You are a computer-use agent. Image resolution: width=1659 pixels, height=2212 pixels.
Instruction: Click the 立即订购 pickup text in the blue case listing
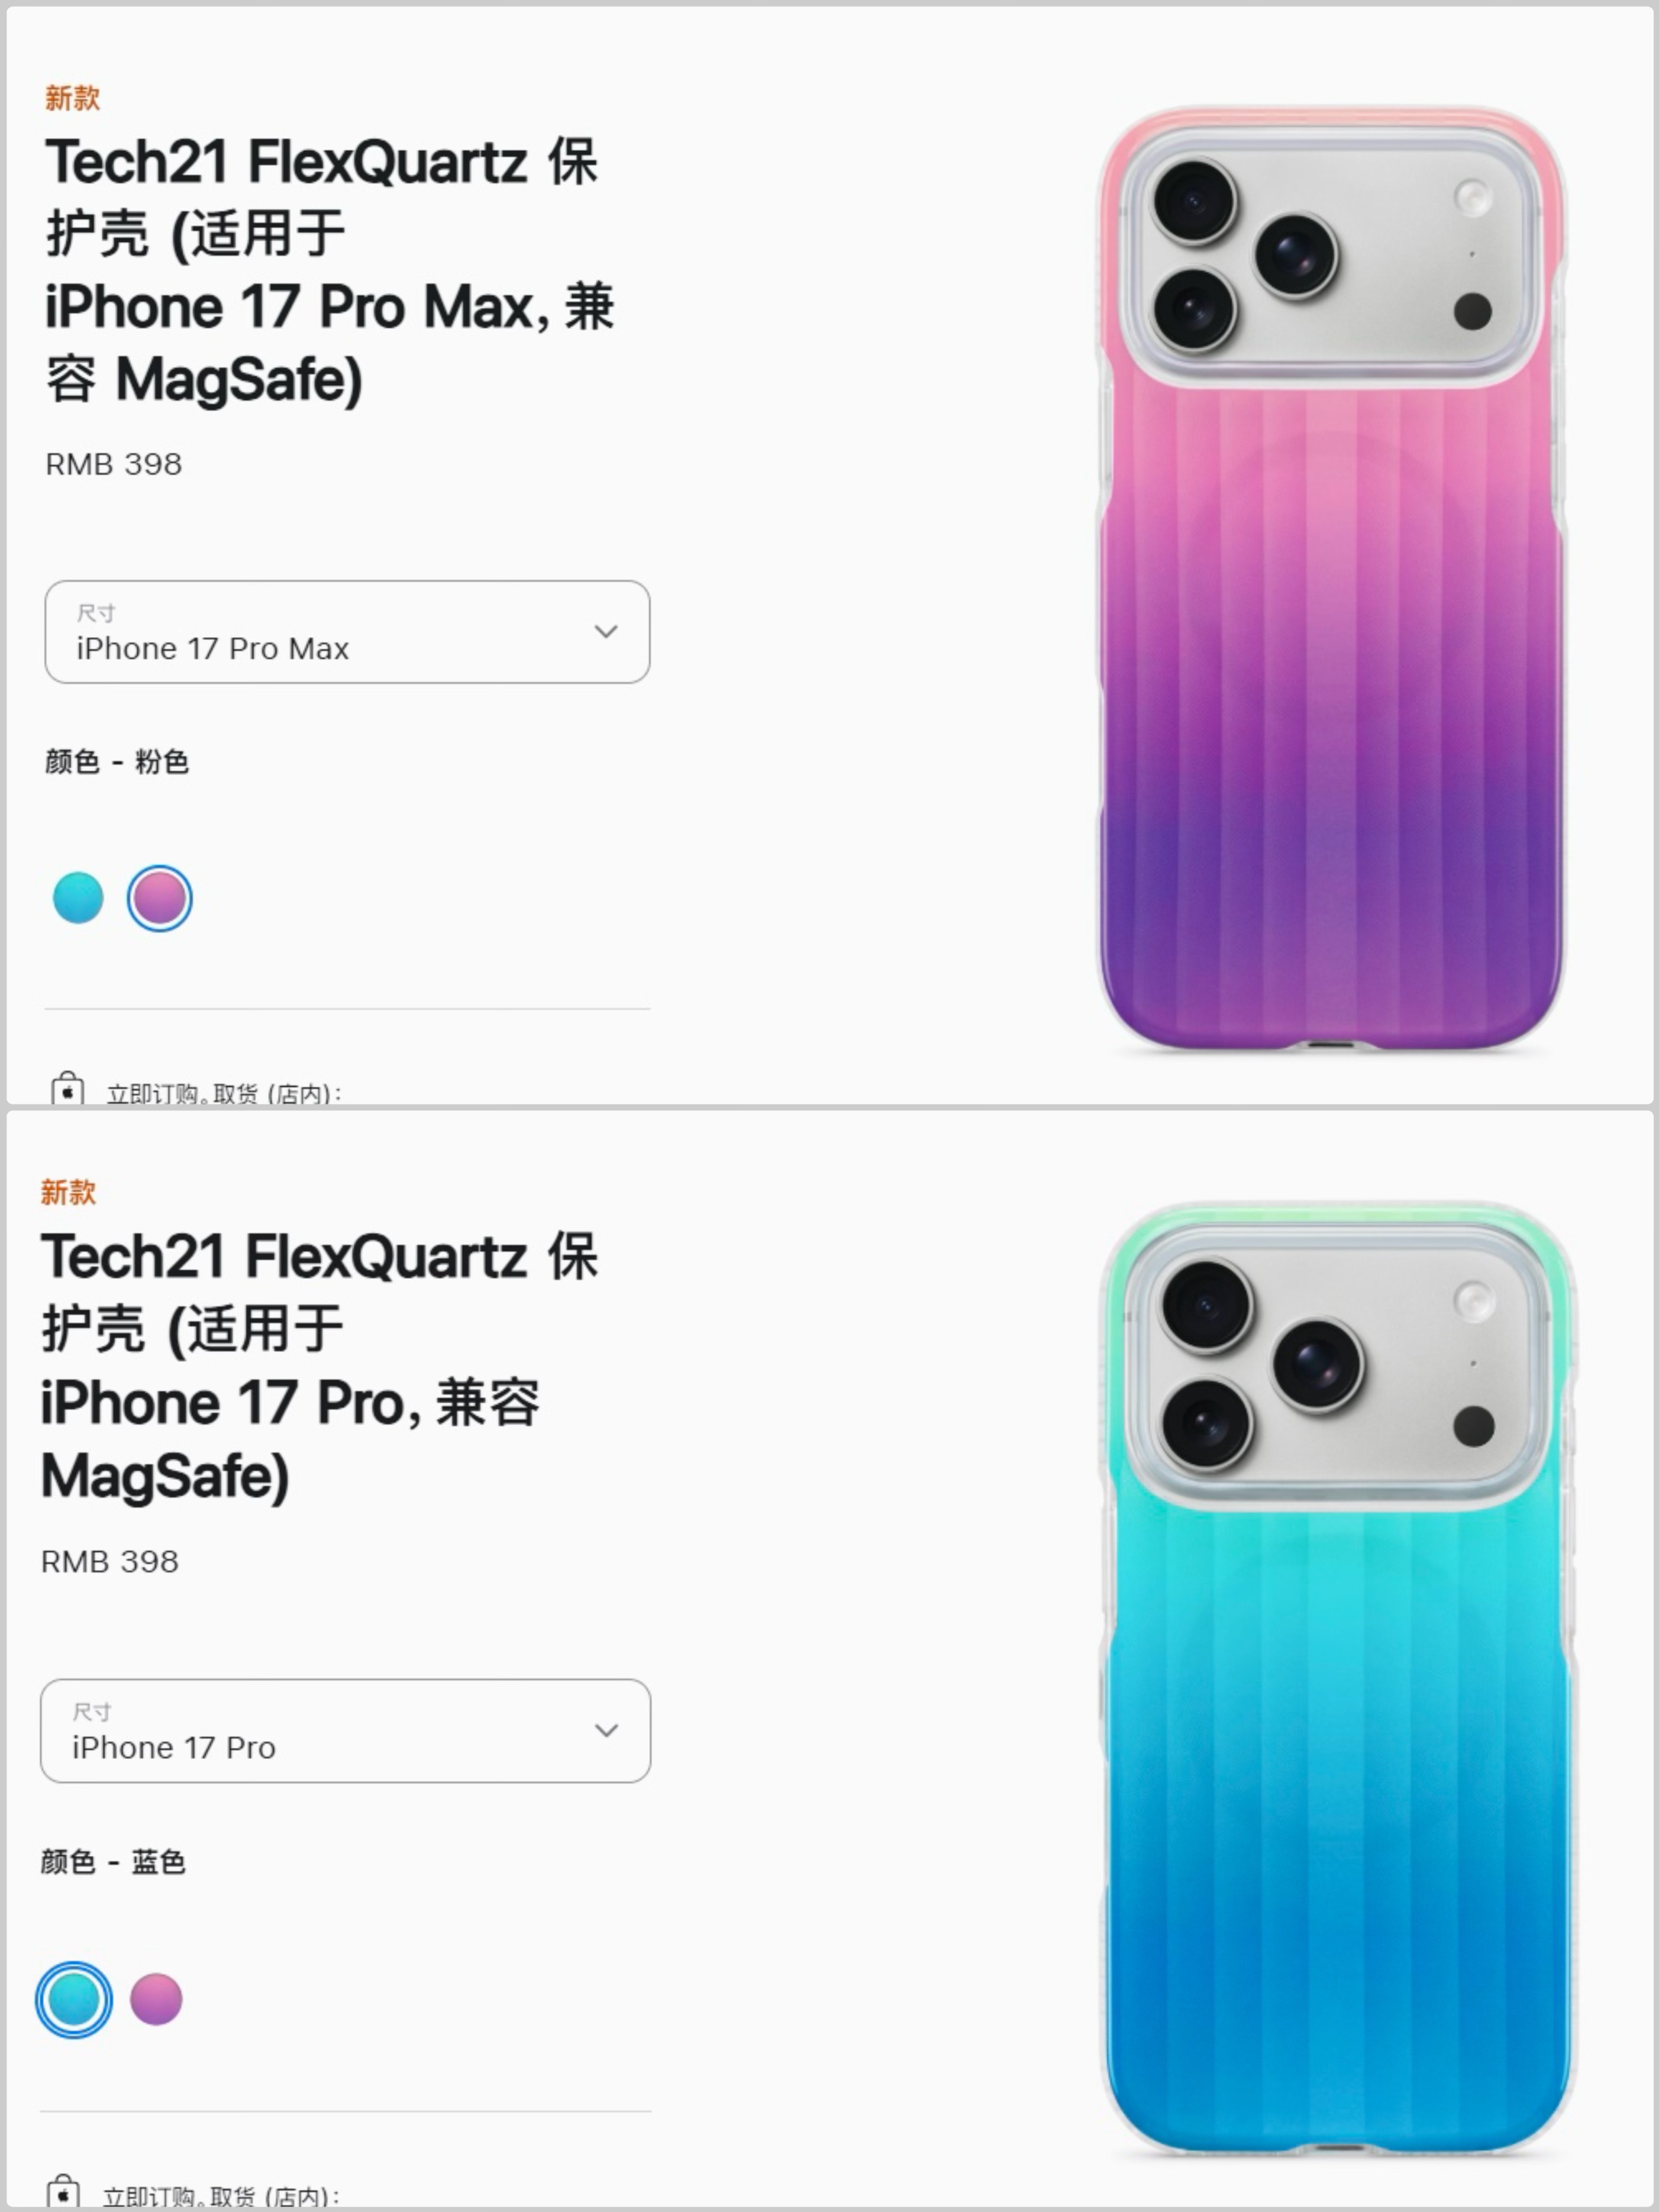(x=221, y=2196)
